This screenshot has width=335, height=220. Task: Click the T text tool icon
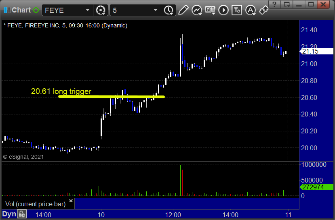[x=237, y=10]
